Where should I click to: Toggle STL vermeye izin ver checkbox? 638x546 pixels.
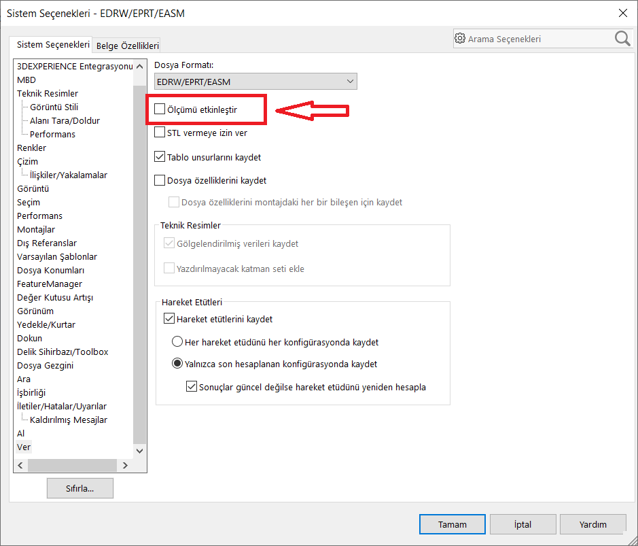click(x=160, y=133)
